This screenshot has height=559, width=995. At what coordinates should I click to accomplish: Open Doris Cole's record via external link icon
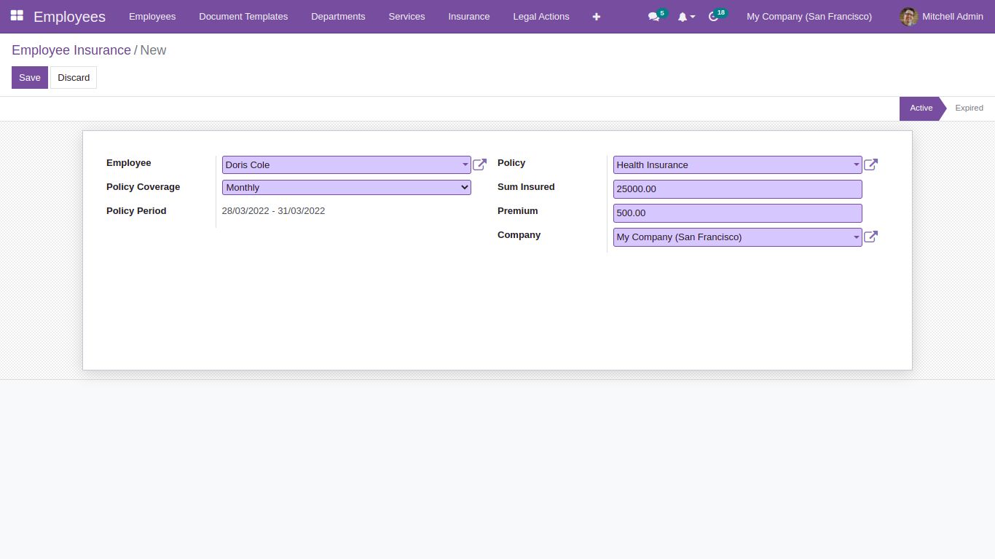point(479,164)
